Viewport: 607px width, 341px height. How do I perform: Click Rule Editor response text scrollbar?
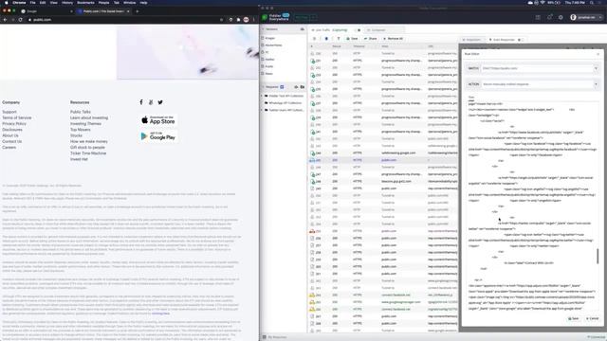point(598,256)
